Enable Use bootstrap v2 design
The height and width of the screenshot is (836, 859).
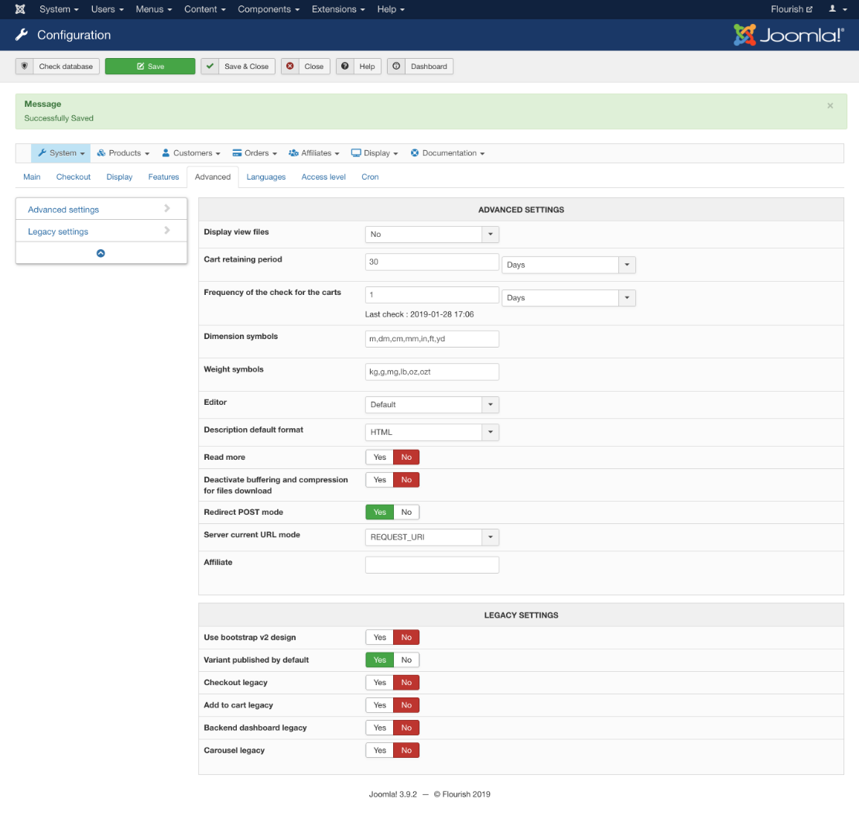point(379,638)
